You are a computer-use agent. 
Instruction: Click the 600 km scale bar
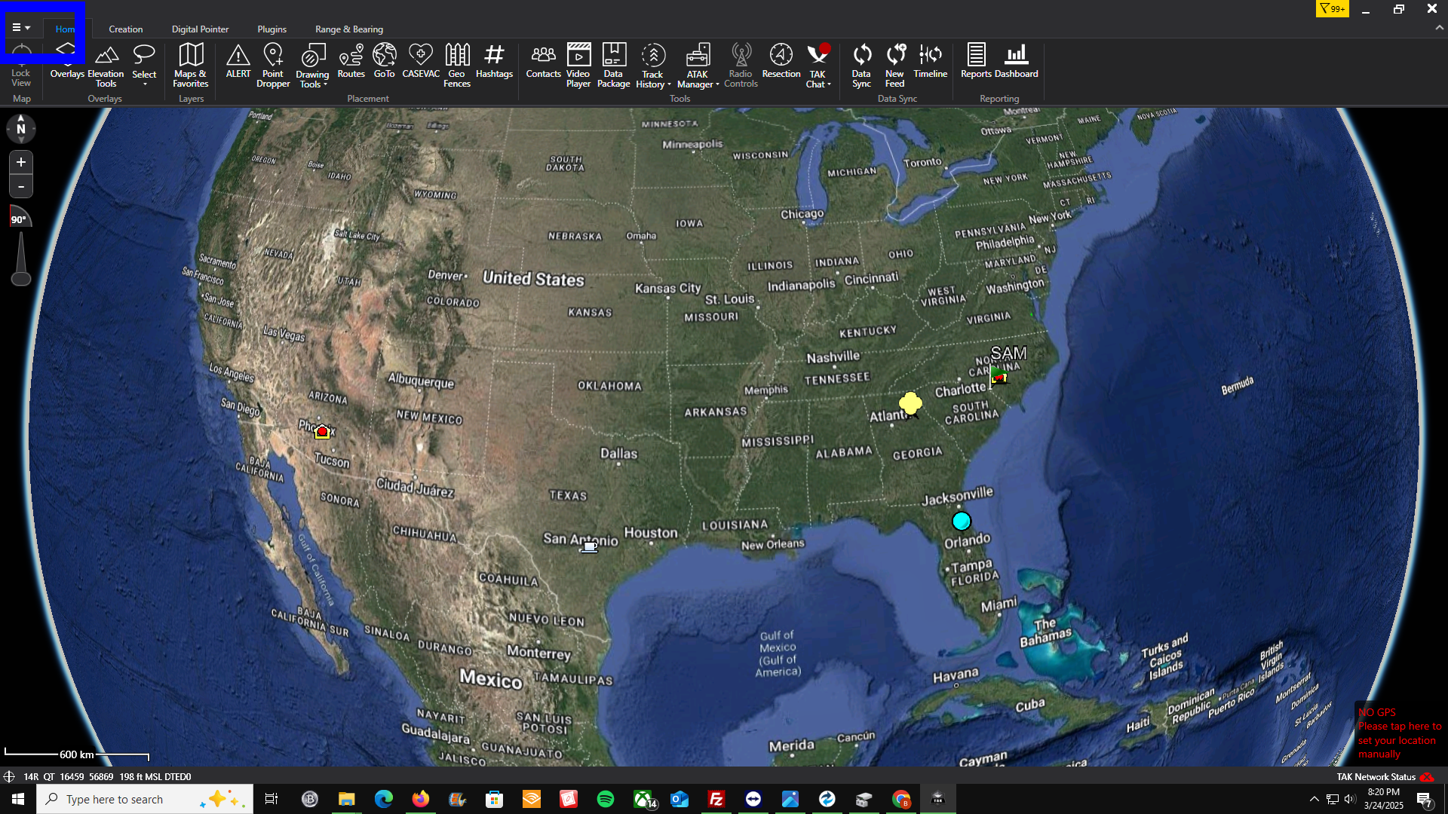coord(77,754)
